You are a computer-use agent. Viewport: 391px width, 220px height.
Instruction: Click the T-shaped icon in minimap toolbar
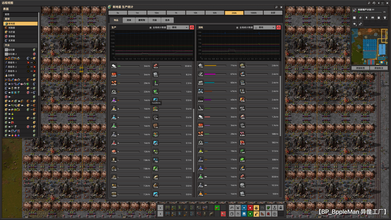tap(385, 18)
